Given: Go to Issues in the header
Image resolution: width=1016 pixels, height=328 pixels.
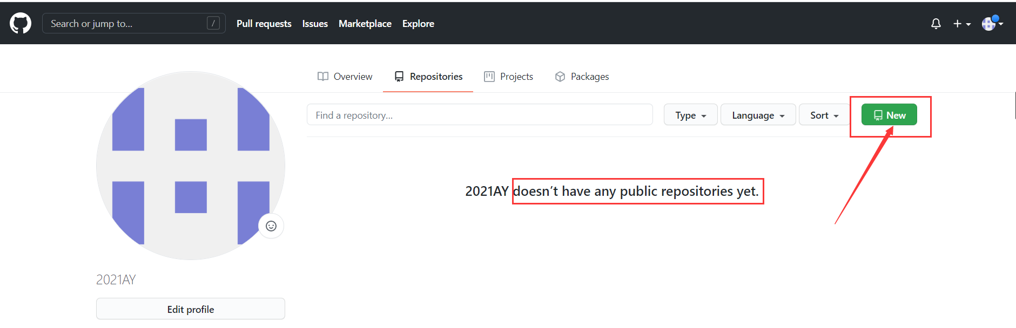Looking at the screenshot, I should (315, 24).
